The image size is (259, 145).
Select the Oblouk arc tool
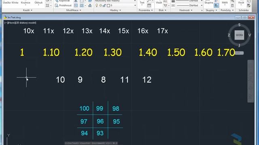pos(38,3)
